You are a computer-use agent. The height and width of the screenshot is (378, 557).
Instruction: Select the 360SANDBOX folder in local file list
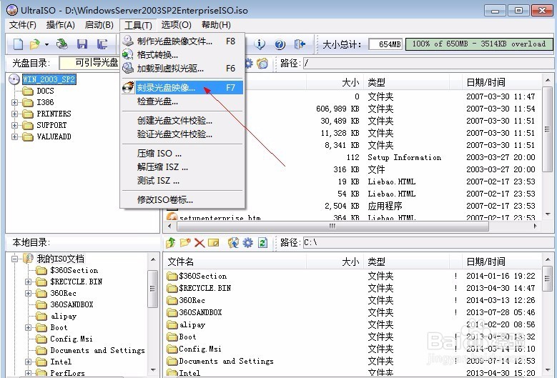tap(194, 313)
